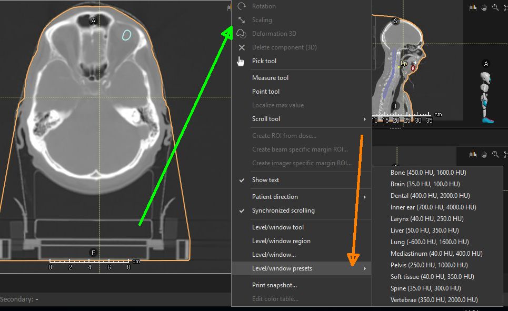The height and width of the screenshot is (311, 508).
Task: Select pan hand icon in sagittal view toolbar
Action: (484, 7)
